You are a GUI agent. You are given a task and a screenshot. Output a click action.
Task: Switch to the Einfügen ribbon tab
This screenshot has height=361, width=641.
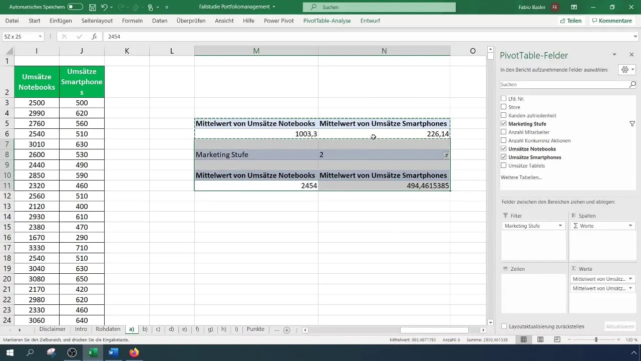pos(61,21)
